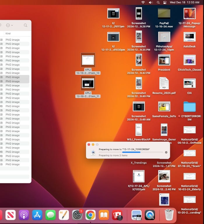Launch Google Chrome from the Dock

pyautogui.click(x=90, y=215)
